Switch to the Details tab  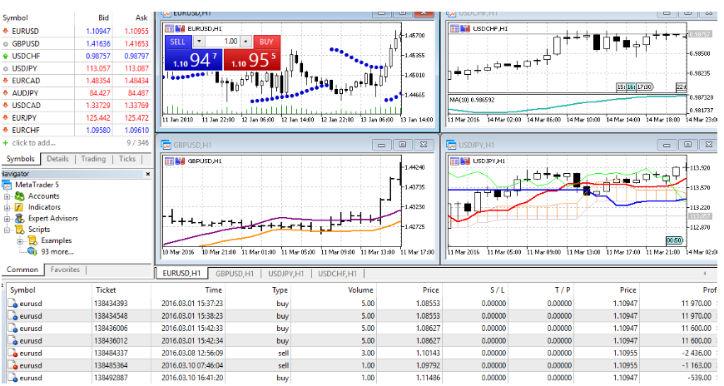pos(57,159)
